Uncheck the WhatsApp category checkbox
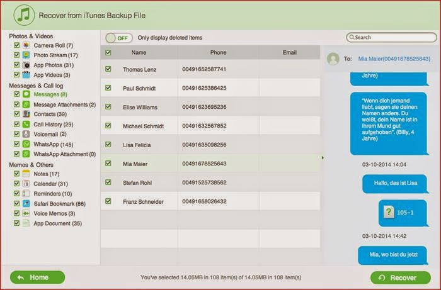This screenshot has width=441, height=290. [x=16, y=143]
